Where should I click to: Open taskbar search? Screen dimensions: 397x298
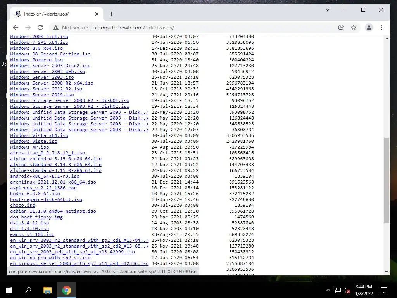click(x=28, y=290)
